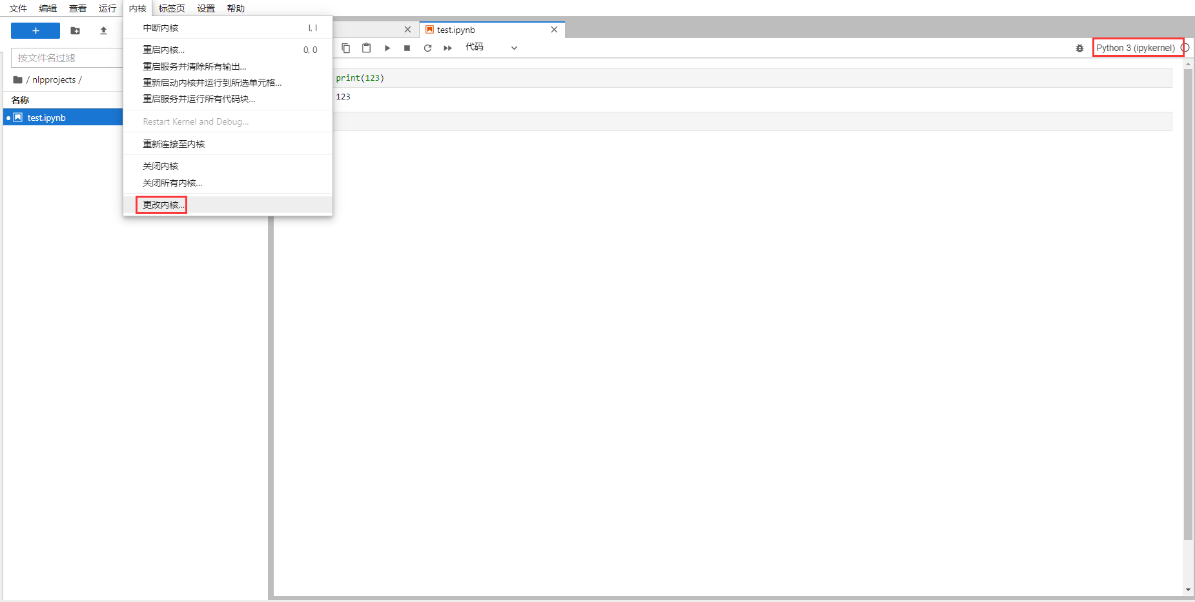
Task: Click the empty second code cell
Action: (751, 121)
